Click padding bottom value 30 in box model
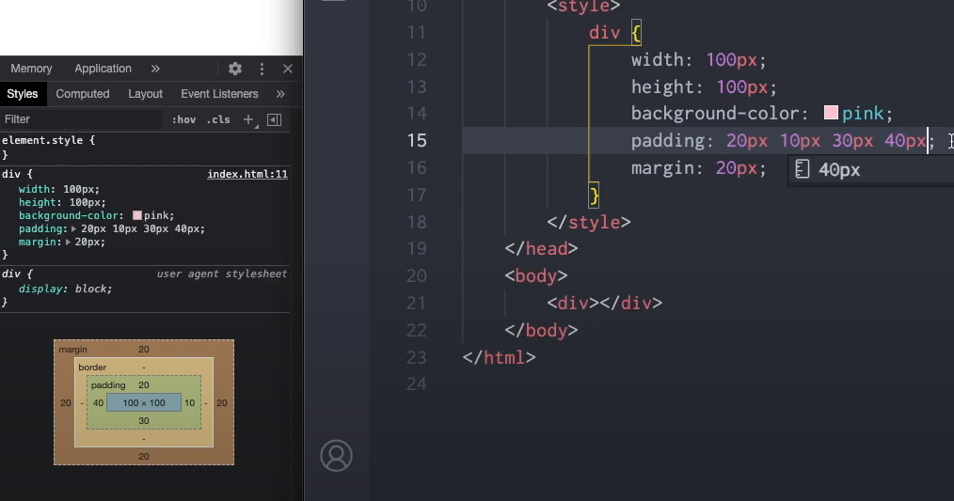Image resolution: width=954 pixels, height=501 pixels. 144,420
